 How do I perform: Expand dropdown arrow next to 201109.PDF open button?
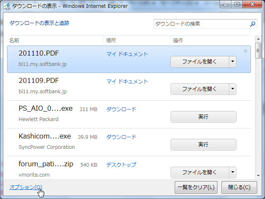[233, 89]
